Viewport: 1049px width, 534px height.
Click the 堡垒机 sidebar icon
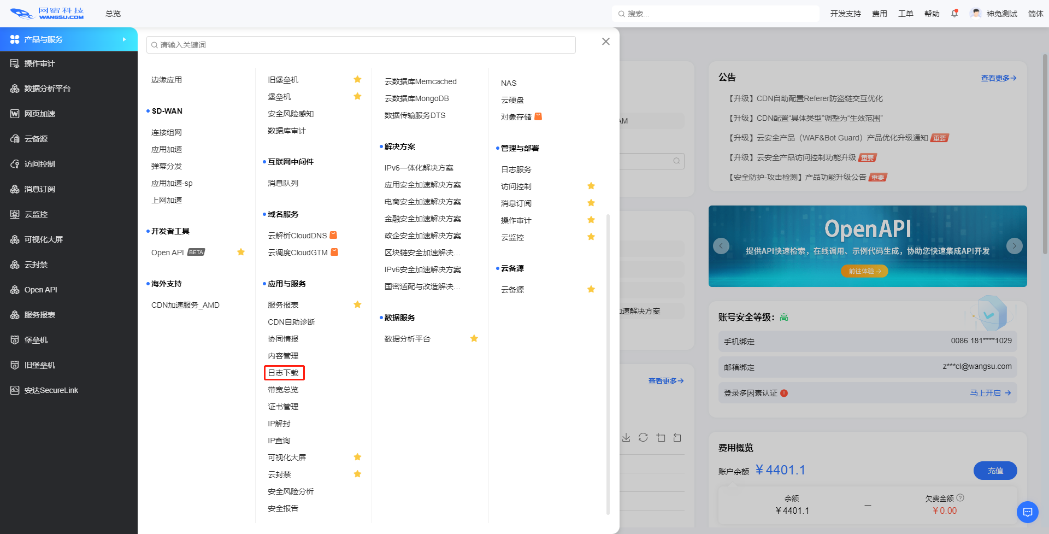[x=15, y=340]
